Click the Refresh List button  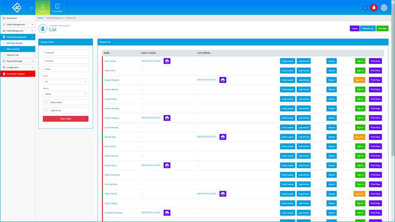click(368, 29)
